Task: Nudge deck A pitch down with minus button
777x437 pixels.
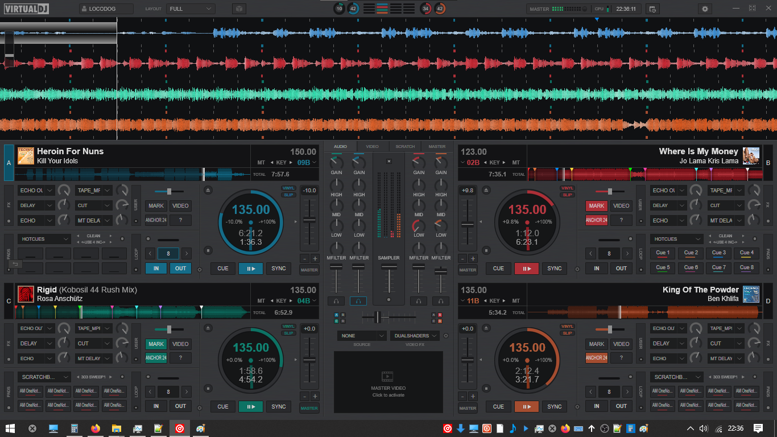Action: coord(304,258)
